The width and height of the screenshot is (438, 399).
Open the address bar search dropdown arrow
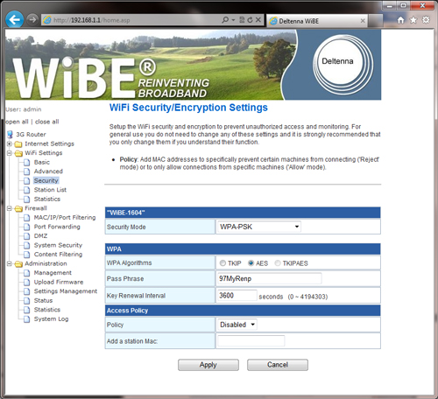point(233,20)
